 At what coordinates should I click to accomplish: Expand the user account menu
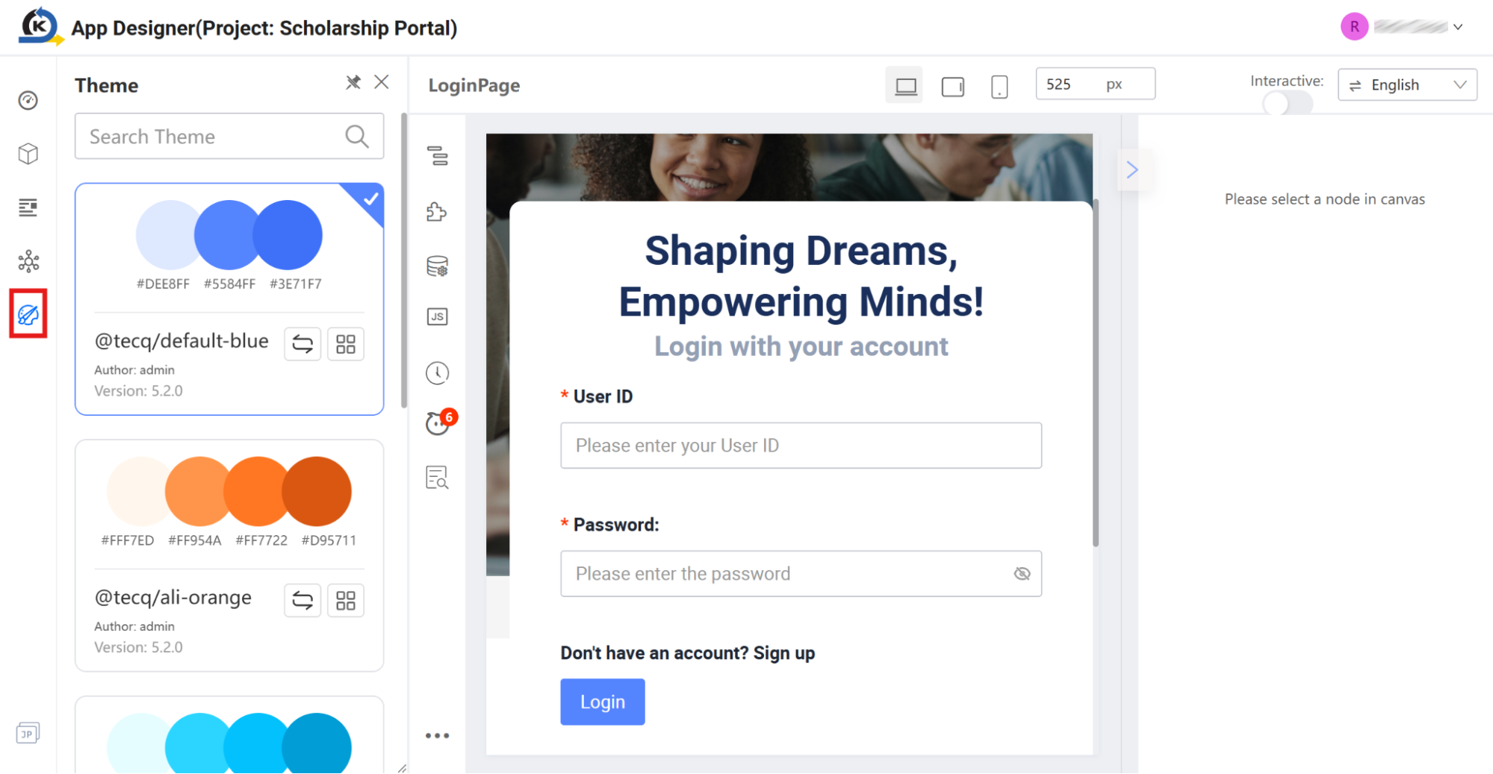point(1457,27)
